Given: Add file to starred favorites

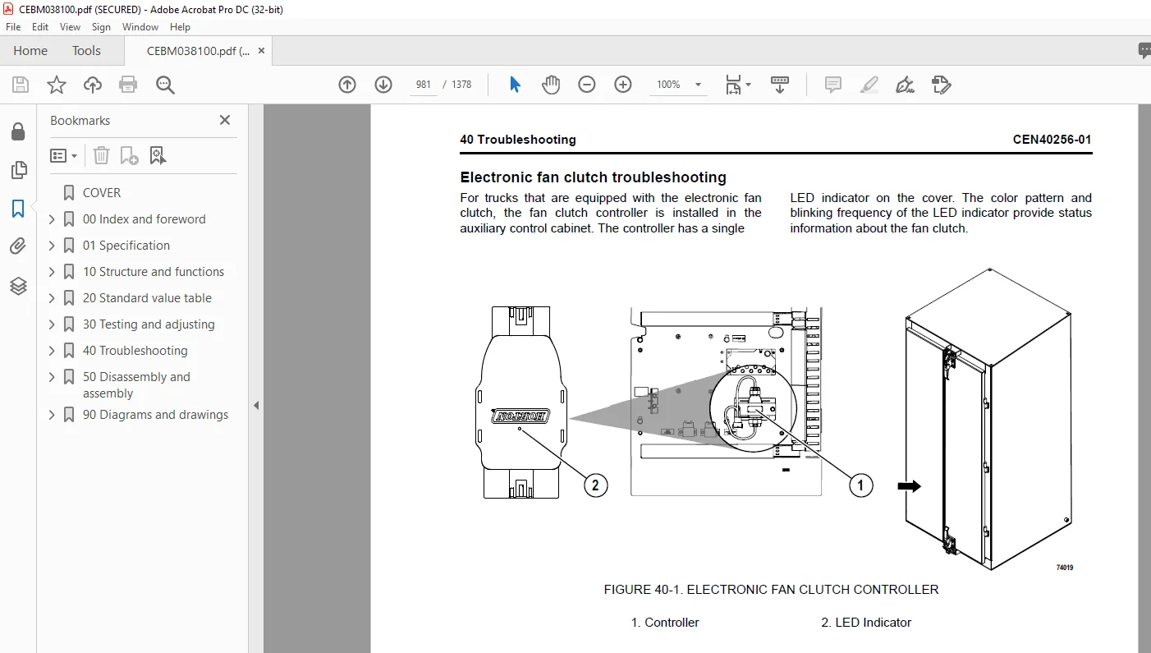Looking at the screenshot, I should [57, 85].
